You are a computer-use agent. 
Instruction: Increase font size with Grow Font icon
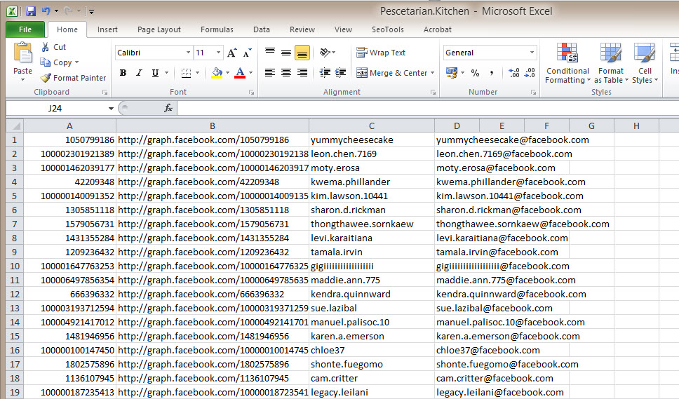coord(231,53)
